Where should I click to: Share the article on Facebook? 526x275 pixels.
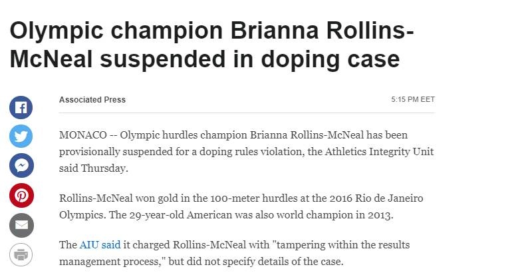pos(21,107)
